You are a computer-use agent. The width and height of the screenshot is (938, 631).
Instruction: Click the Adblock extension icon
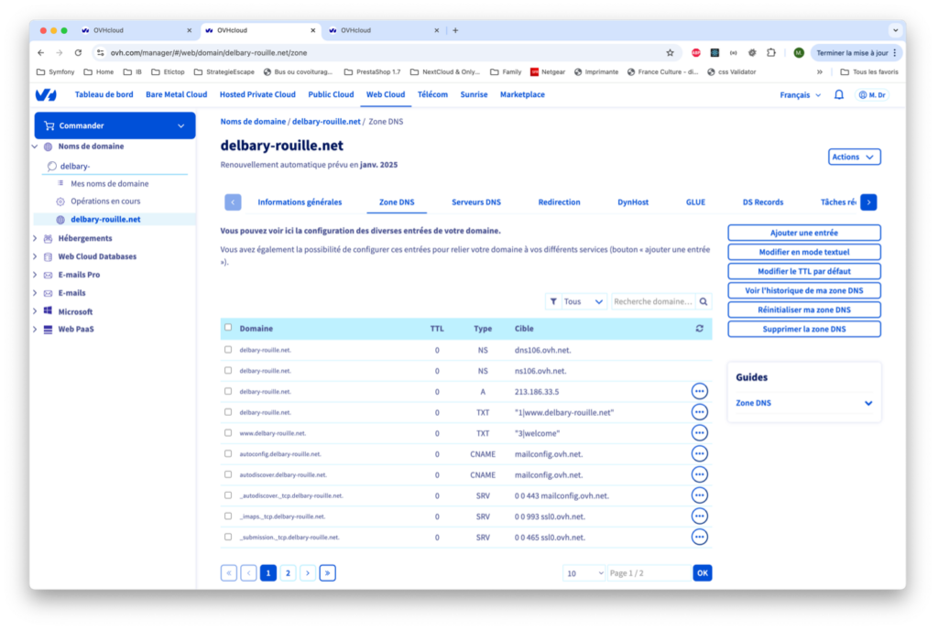pyautogui.click(x=696, y=52)
